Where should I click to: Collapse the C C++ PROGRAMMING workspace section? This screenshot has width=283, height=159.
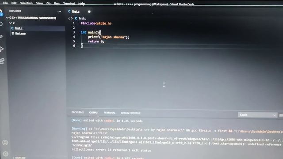32,18
